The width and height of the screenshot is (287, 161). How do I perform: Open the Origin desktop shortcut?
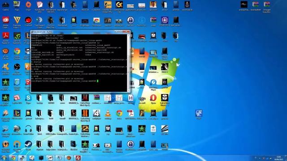(28, 6)
